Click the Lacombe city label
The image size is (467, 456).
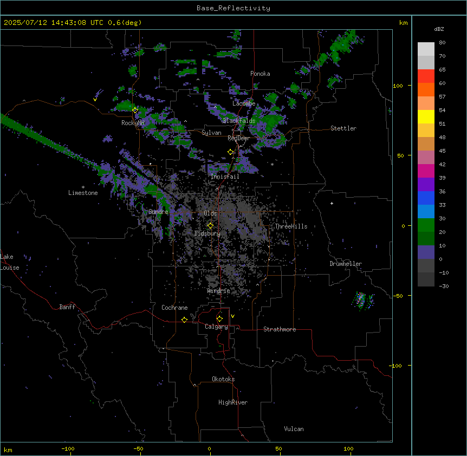244,103
